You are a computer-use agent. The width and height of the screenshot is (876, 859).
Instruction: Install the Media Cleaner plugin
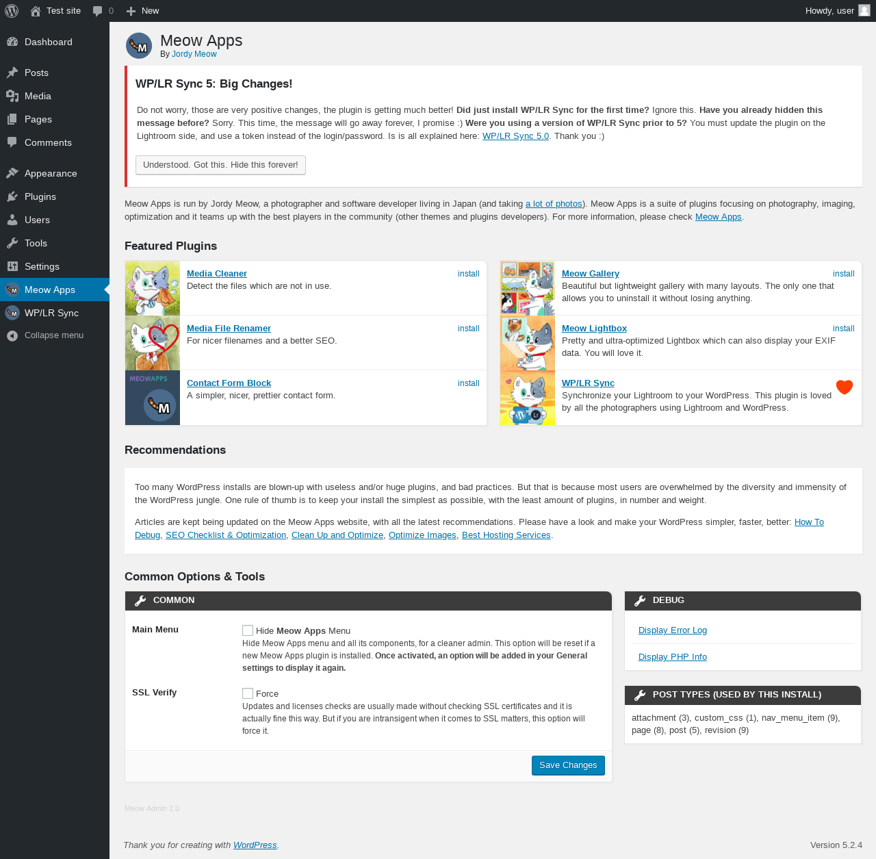469,274
